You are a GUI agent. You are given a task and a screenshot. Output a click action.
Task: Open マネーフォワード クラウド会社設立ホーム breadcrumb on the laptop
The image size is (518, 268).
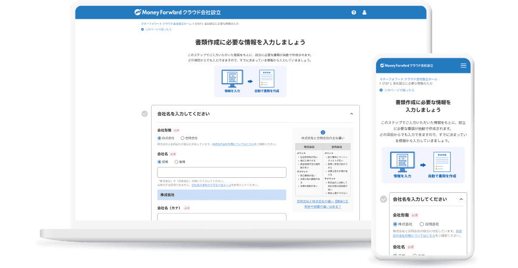pos(166,24)
